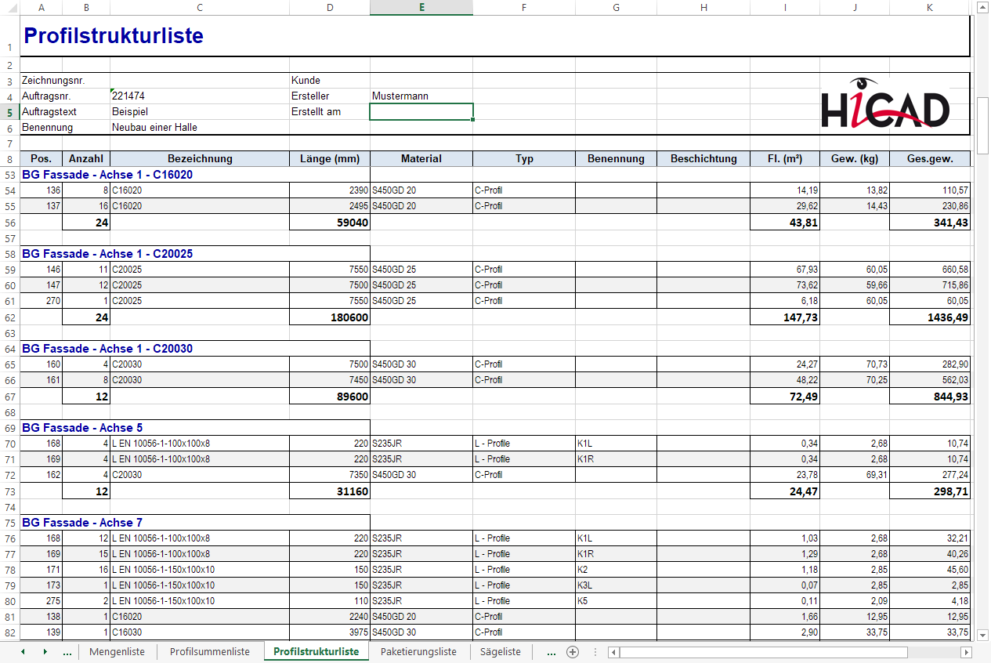Viewport: 991px width, 663px height.
Task: Select the total length cell 180600
Action: (x=330, y=317)
